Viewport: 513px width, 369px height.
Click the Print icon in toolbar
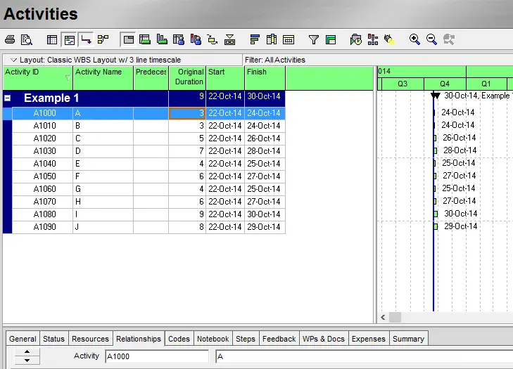(x=10, y=40)
